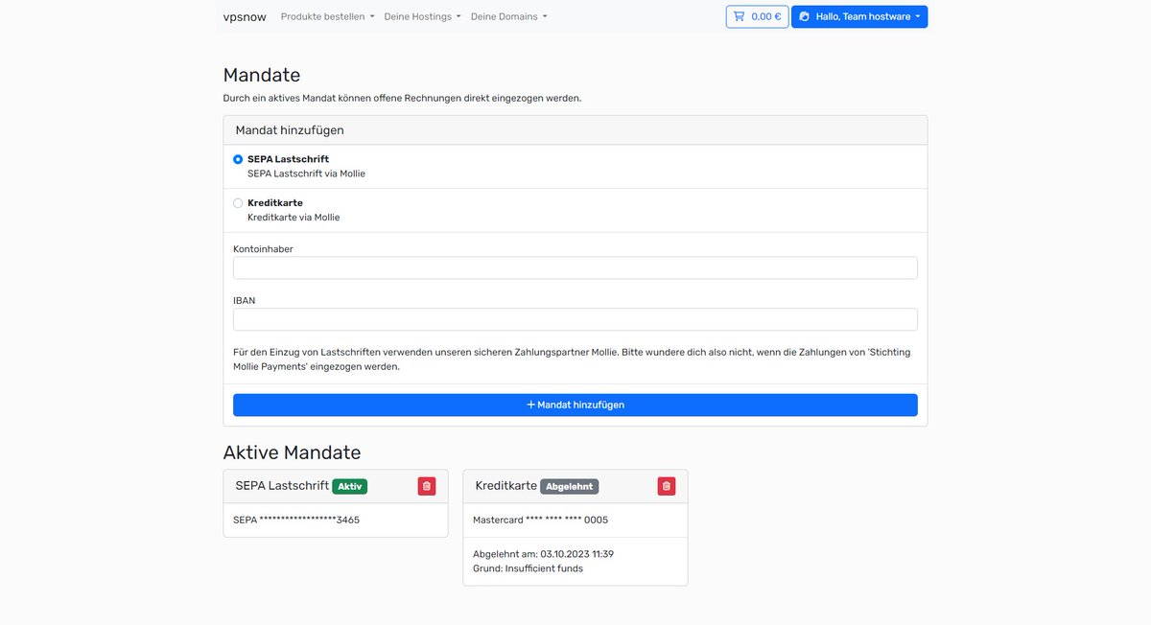The height and width of the screenshot is (625, 1151).
Task: Click the Aktiv status badge
Action: pos(350,486)
